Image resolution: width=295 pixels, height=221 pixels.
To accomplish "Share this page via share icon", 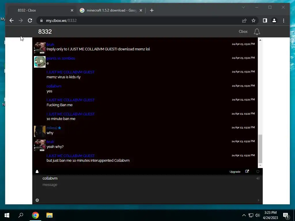I will coord(244,20).
